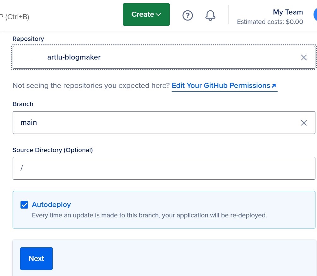Select My Team account switcher
This screenshot has height=276, width=317.
click(288, 12)
